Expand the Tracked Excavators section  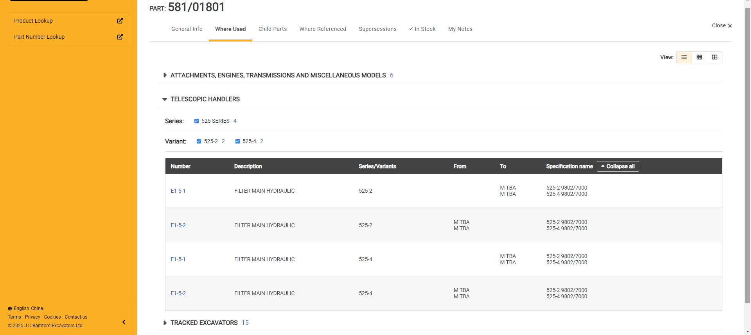tap(165, 323)
